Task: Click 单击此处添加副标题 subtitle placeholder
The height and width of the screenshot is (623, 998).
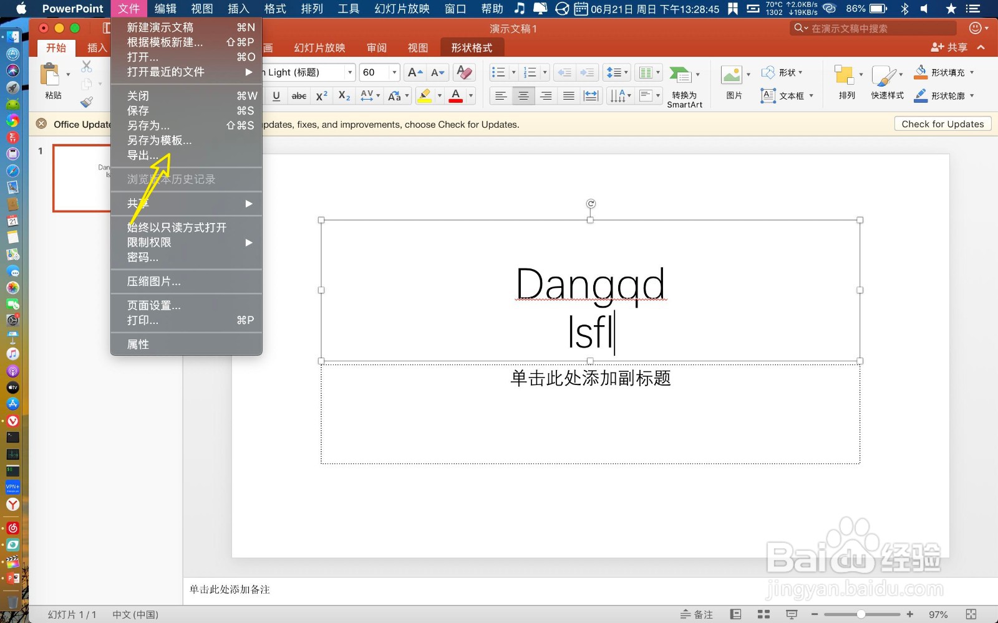Action: [x=590, y=413]
